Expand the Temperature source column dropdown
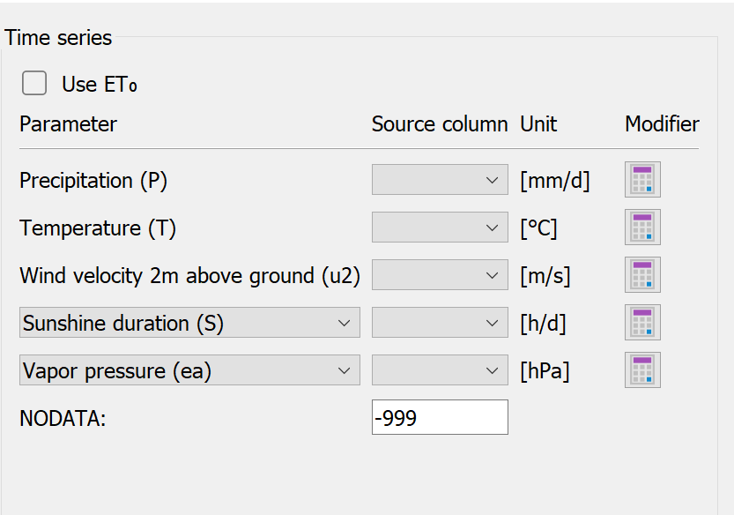 [x=440, y=228]
